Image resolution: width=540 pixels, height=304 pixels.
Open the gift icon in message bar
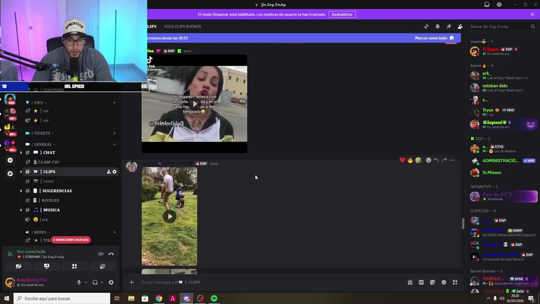410,282
